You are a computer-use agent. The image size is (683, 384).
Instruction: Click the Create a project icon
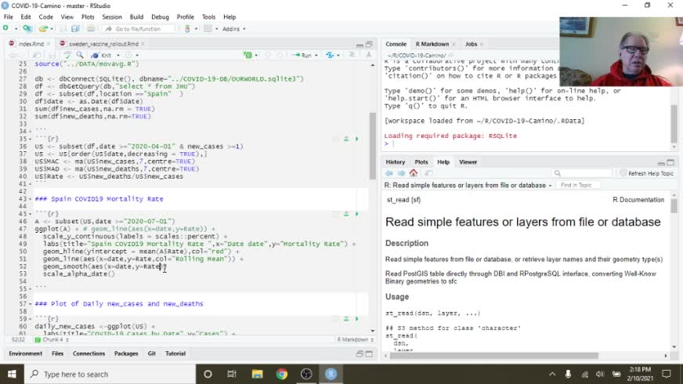(27, 28)
